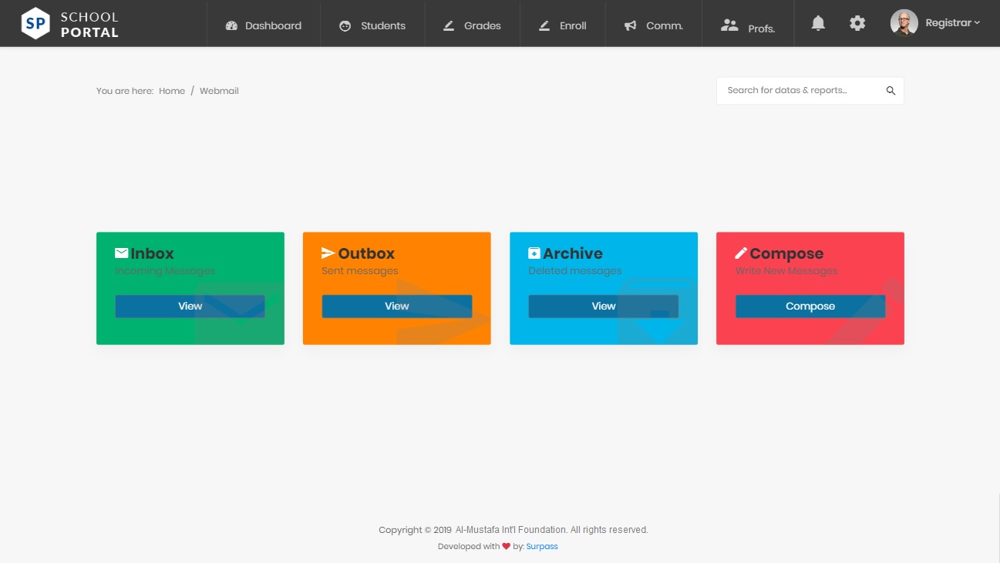Click View on the Inbox card

190,306
